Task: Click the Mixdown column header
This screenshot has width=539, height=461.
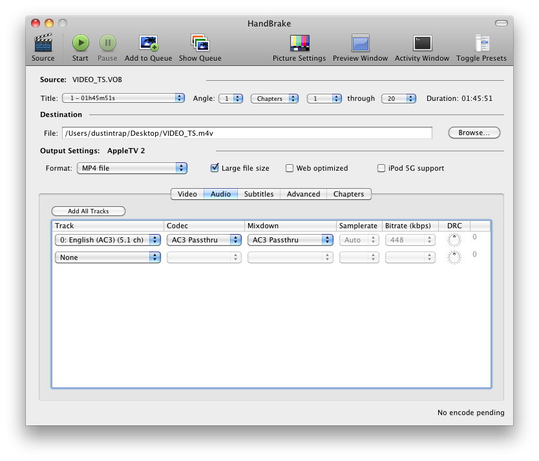Action: (x=290, y=226)
